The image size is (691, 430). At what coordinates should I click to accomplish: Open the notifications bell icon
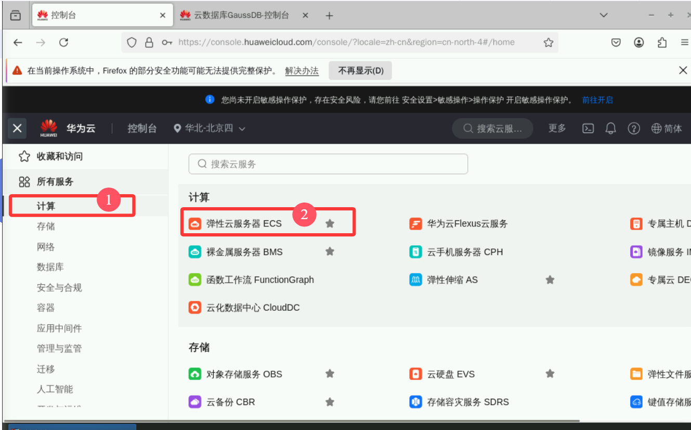click(611, 129)
